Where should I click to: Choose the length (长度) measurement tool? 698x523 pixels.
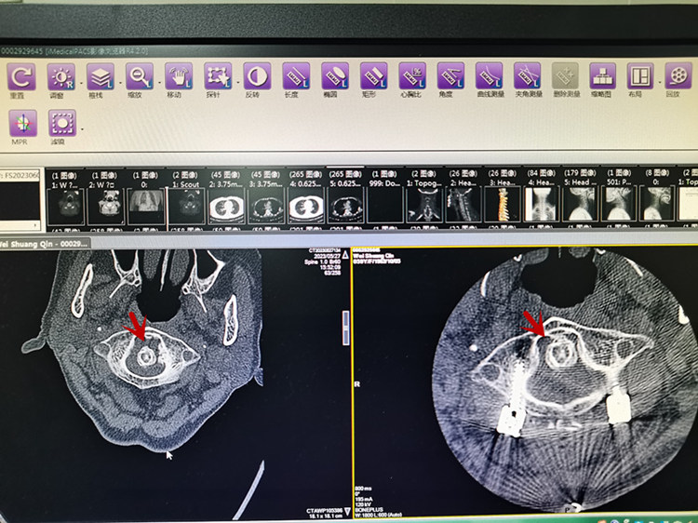point(295,76)
